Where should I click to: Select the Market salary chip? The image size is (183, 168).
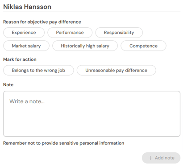coord(26,46)
